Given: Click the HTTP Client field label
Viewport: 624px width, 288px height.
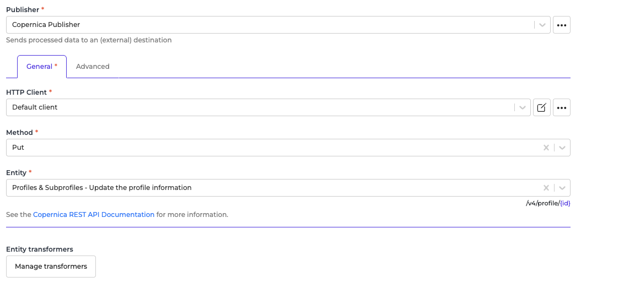Looking at the screenshot, I should point(26,92).
